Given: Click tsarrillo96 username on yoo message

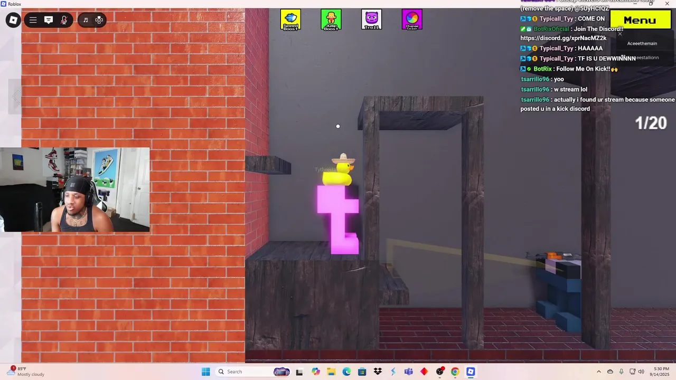Looking at the screenshot, I should click(535, 79).
